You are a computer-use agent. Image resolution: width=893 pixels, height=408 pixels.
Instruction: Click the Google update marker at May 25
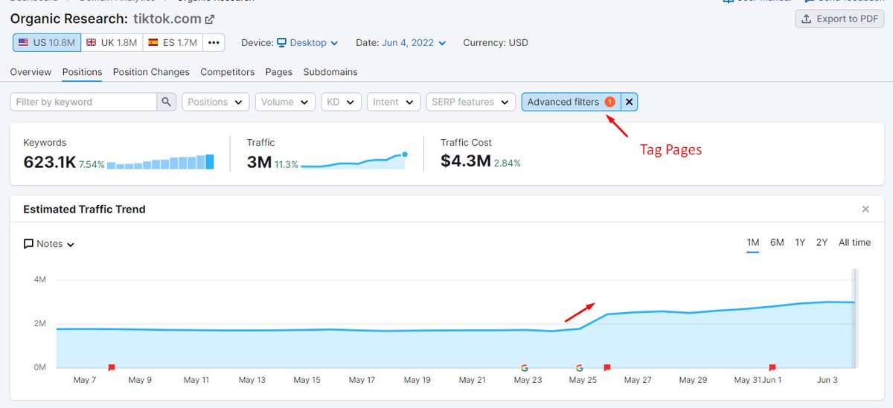click(x=580, y=367)
